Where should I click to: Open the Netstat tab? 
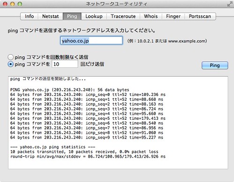coord(51,16)
